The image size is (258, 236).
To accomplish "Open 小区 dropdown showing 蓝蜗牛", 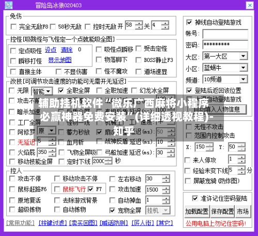I will [x=225, y=68].
